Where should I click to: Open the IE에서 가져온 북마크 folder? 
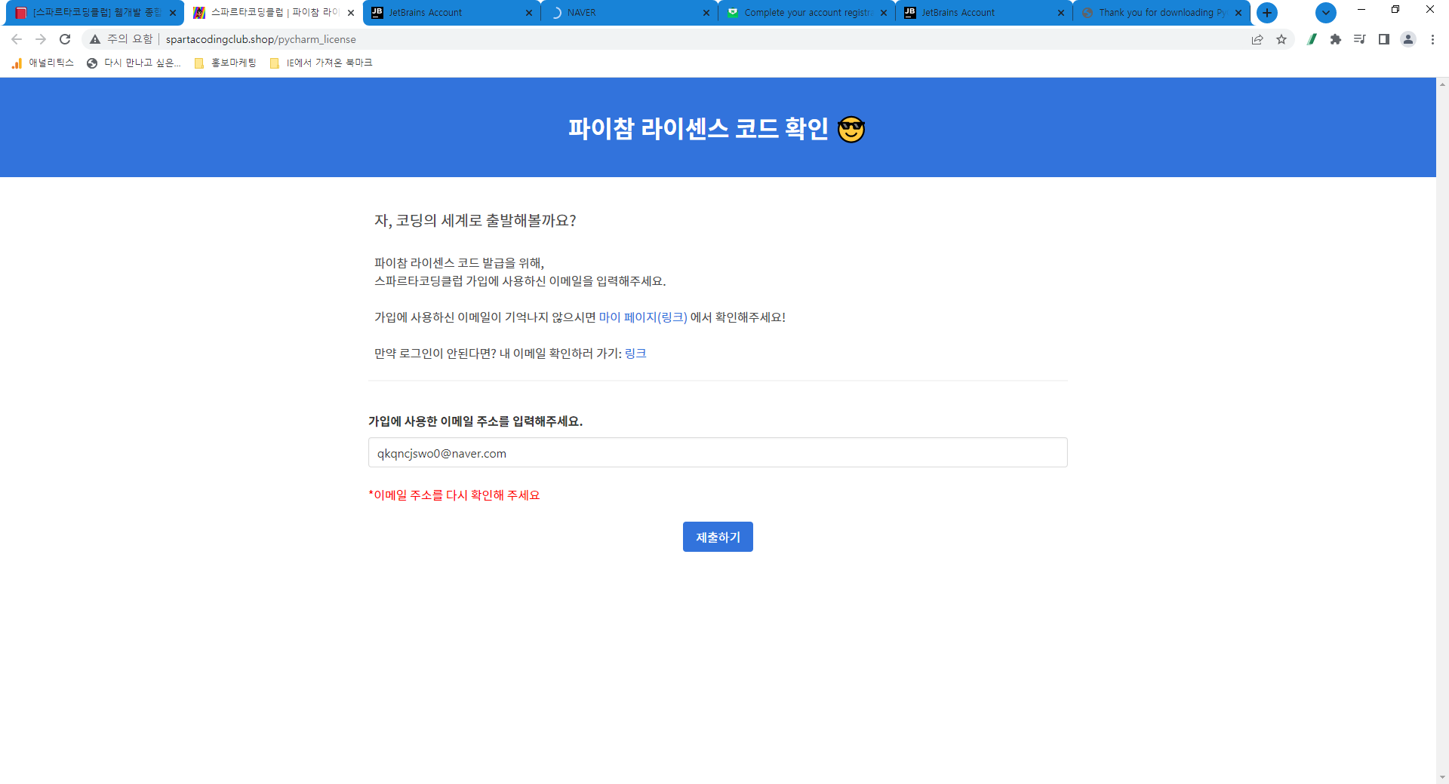[x=321, y=63]
